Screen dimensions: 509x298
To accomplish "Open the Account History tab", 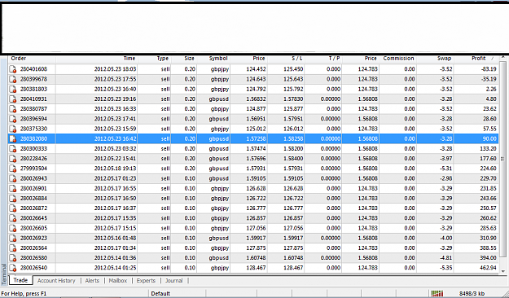I will tap(56, 280).
